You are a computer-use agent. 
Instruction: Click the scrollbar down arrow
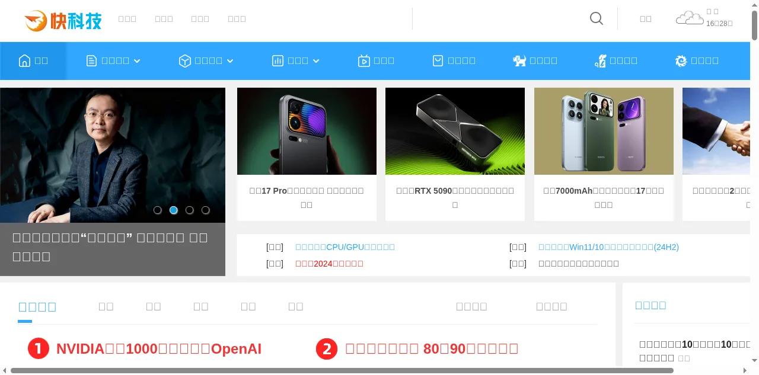(x=754, y=360)
